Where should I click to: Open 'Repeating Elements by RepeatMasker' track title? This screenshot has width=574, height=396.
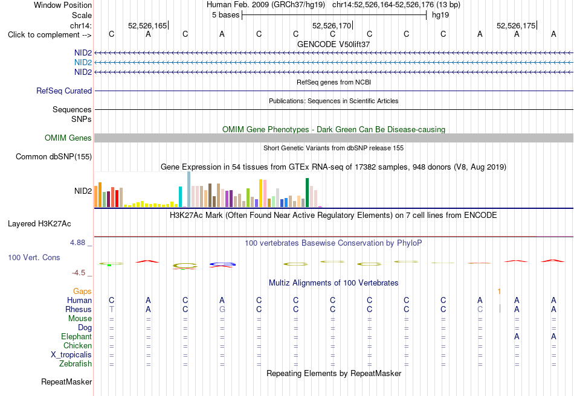point(334,373)
